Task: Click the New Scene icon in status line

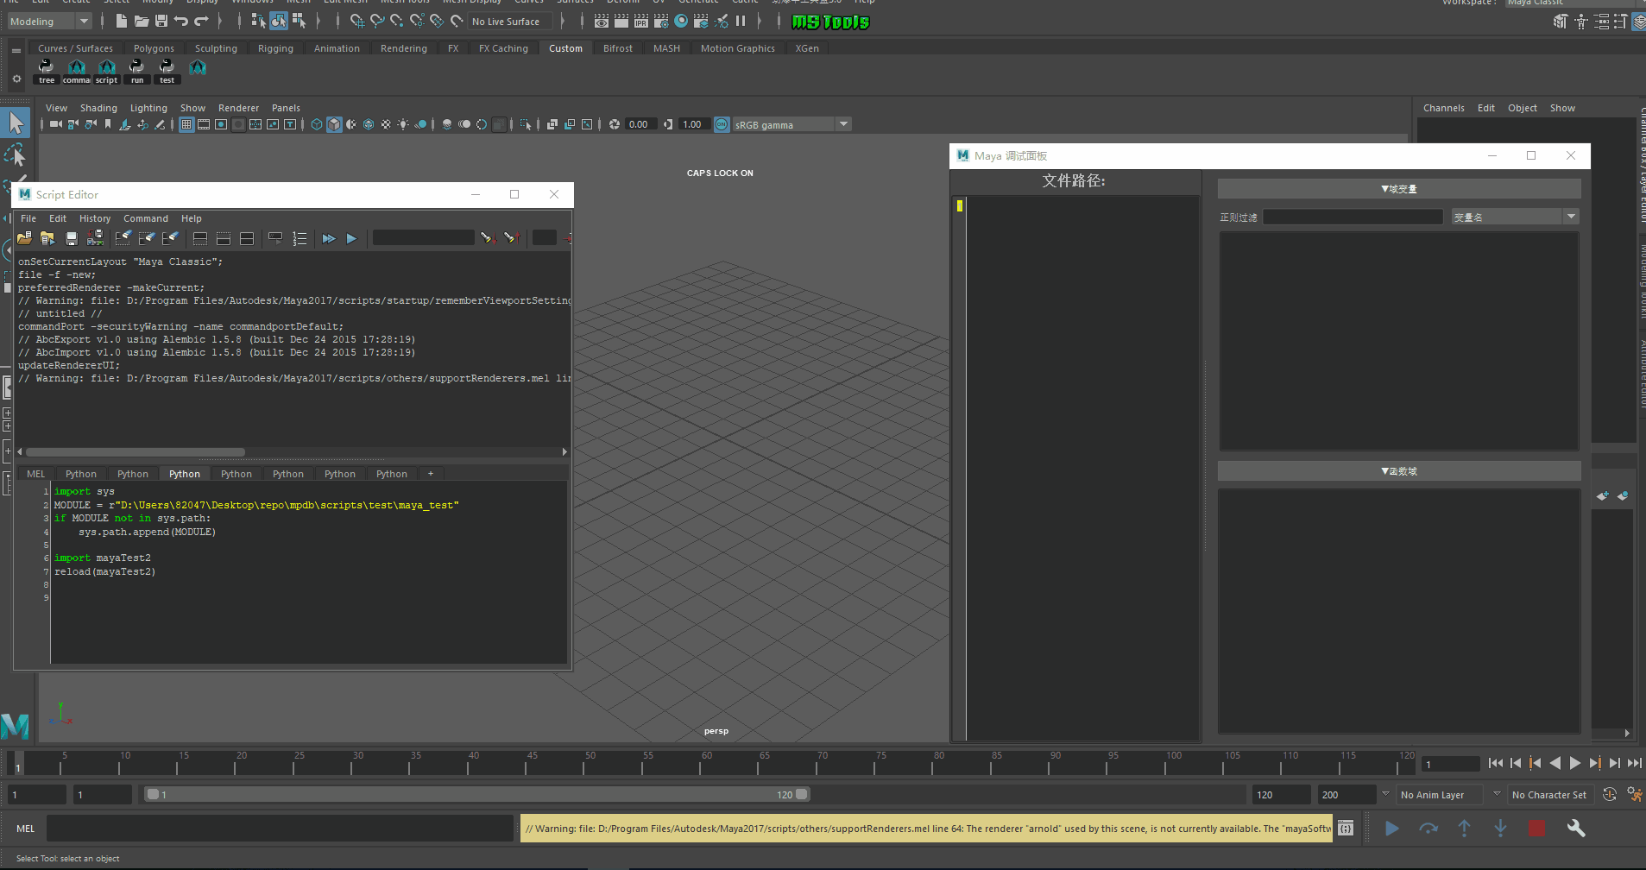Action: [x=121, y=21]
